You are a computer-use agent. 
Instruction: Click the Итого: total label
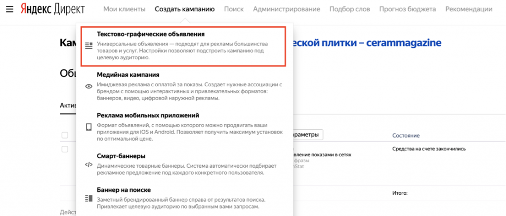coord(400,193)
